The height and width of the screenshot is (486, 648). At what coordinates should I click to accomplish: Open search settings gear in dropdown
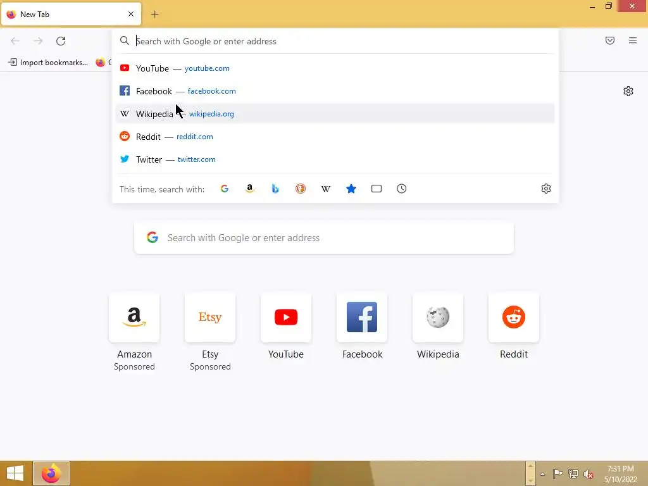(x=546, y=189)
